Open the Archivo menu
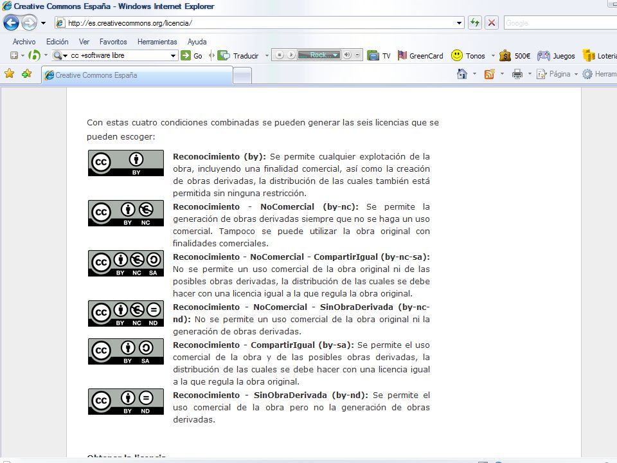The height and width of the screenshot is (463, 617). click(24, 41)
